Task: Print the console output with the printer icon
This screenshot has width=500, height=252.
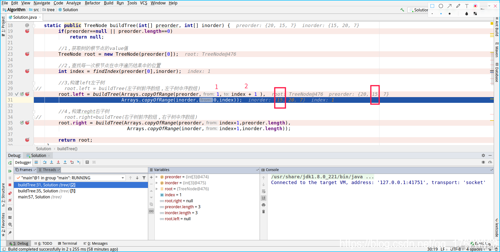Action: 264,205
